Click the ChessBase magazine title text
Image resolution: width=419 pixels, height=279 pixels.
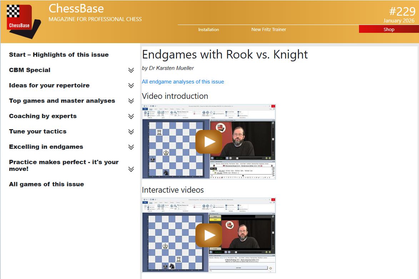[x=76, y=9]
